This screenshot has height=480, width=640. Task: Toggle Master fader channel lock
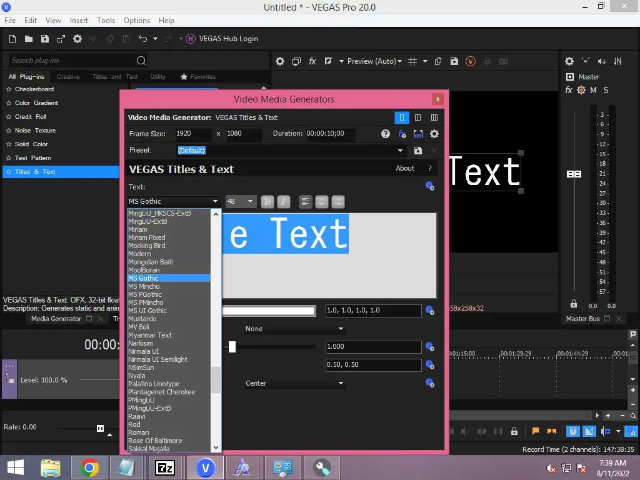point(574,304)
